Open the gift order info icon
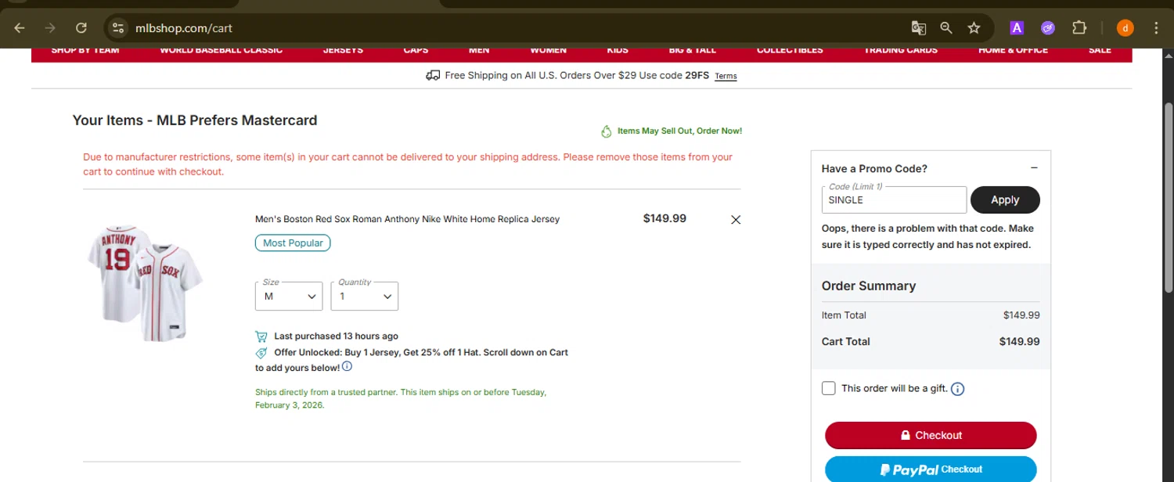Viewport: 1174px width, 482px height. click(x=957, y=389)
